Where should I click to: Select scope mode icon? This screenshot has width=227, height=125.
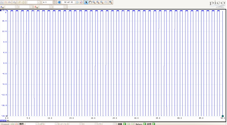(2, 2)
